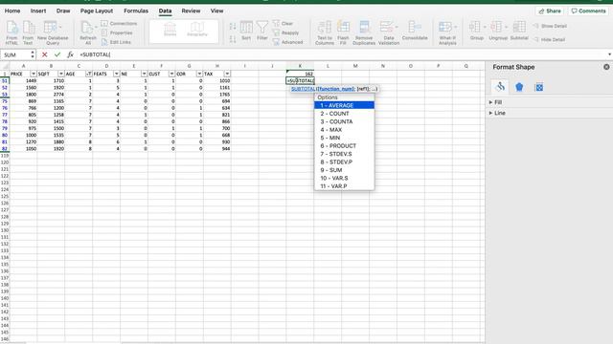The image size is (613, 344).
Task: Toggle the Filter funnel icon
Action: click(262, 31)
